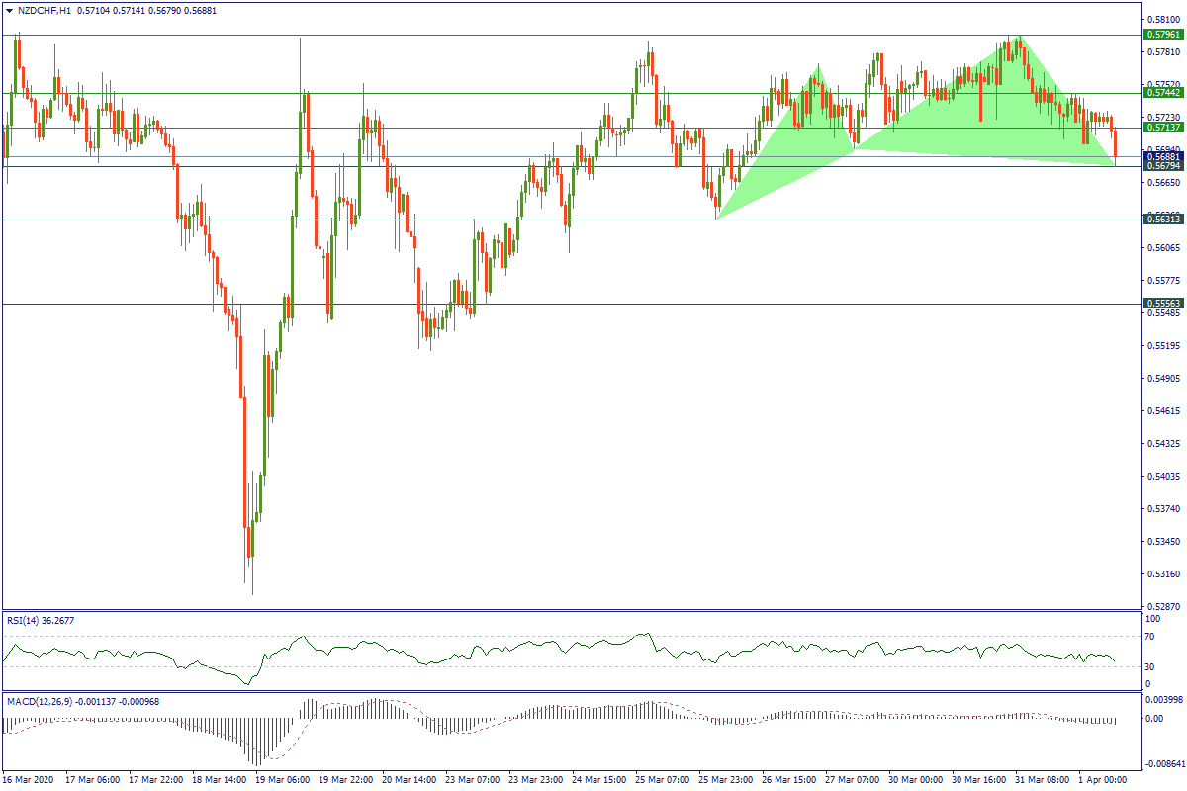Click the current price tag 0.56881
The height and width of the screenshot is (791, 1187).
point(1163,156)
